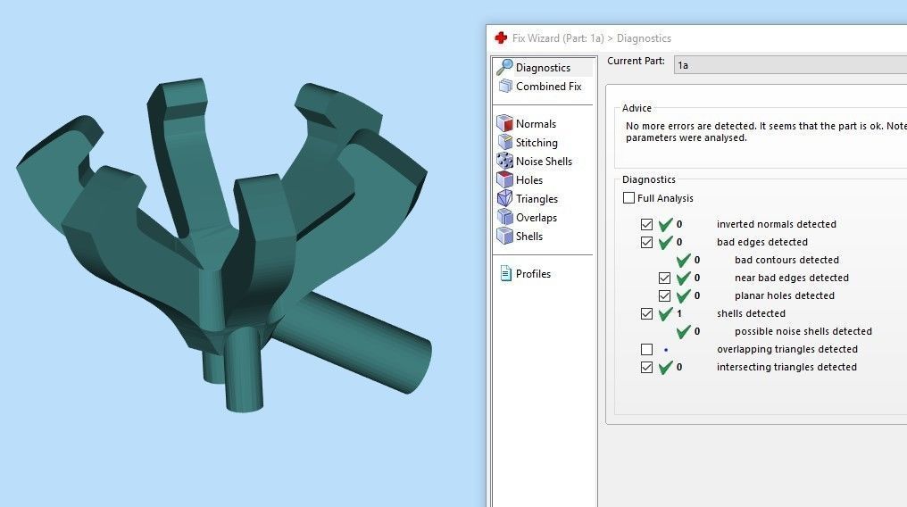
Task: Click the Fix Wizard title bar text
Action: pyautogui.click(x=592, y=38)
